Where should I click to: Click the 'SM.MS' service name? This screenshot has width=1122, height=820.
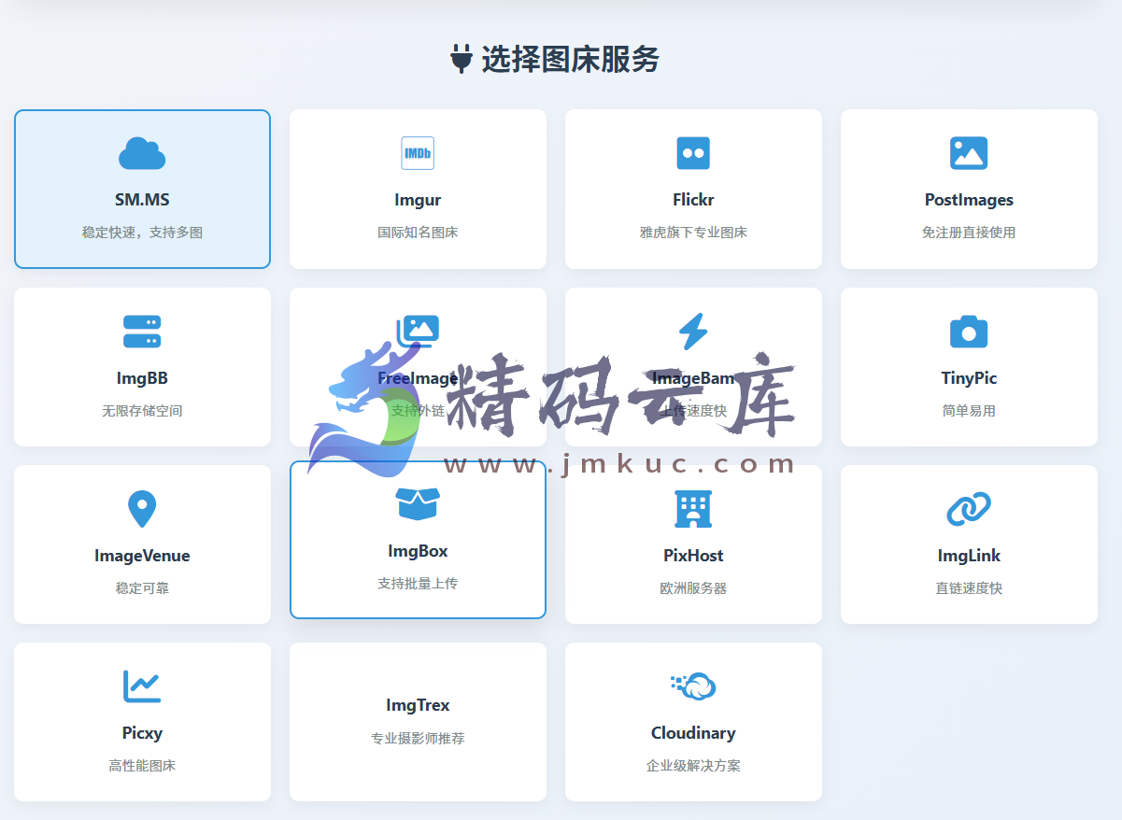click(x=142, y=200)
